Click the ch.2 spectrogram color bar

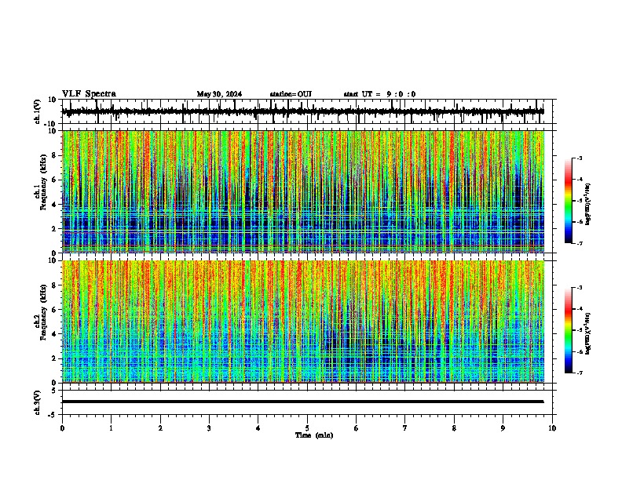(569, 330)
